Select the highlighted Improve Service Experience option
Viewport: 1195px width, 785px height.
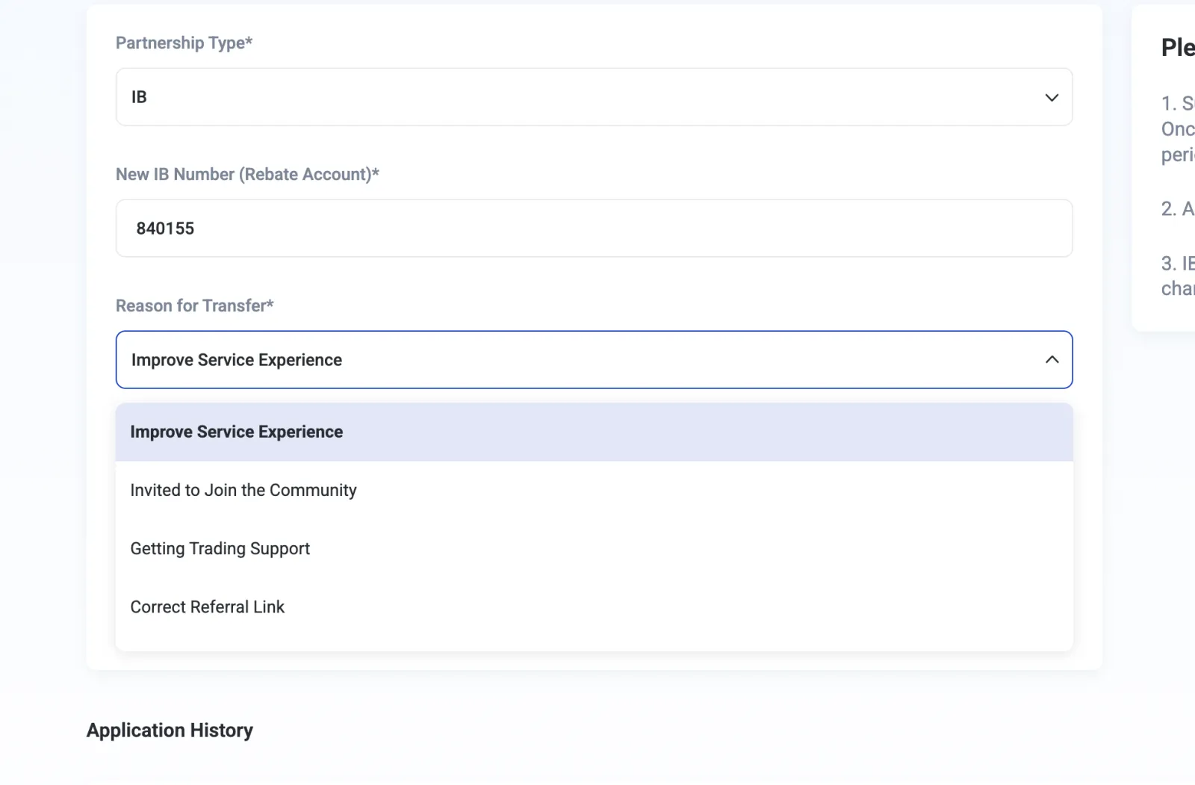point(594,432)
